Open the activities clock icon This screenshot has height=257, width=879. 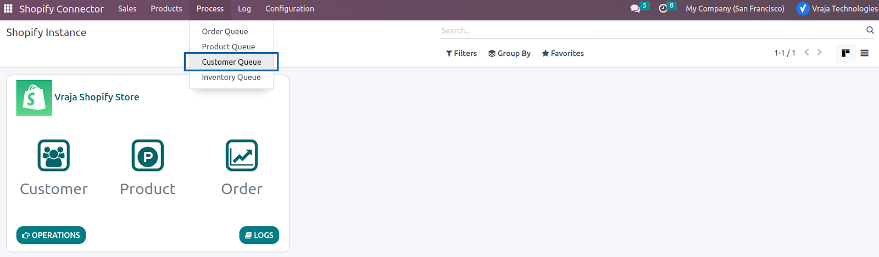click(x=663, y=9)
